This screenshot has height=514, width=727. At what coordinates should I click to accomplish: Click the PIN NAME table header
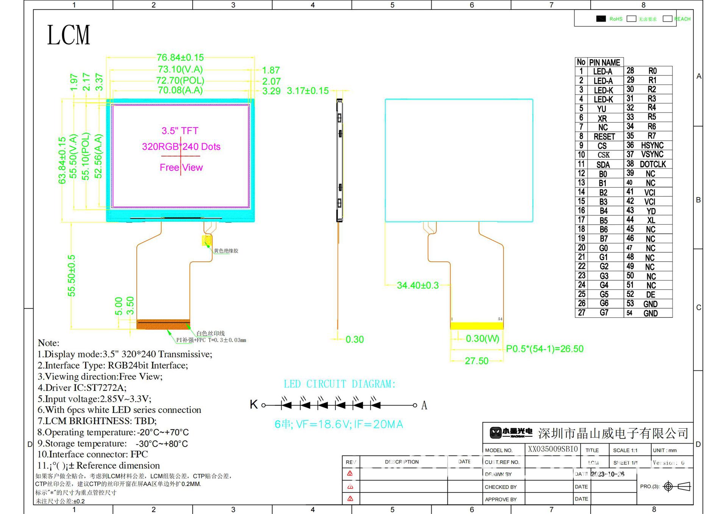604,62
